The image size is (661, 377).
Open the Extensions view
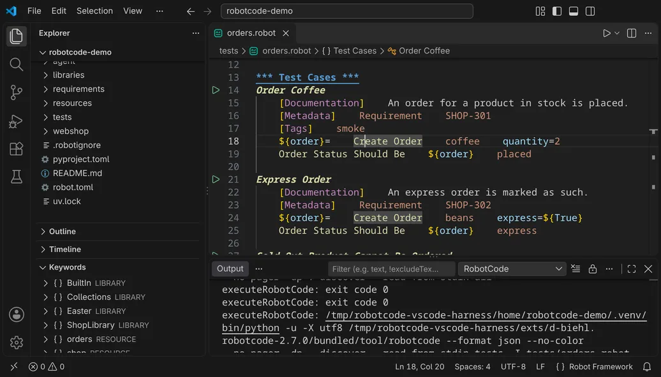coord(16,149)
